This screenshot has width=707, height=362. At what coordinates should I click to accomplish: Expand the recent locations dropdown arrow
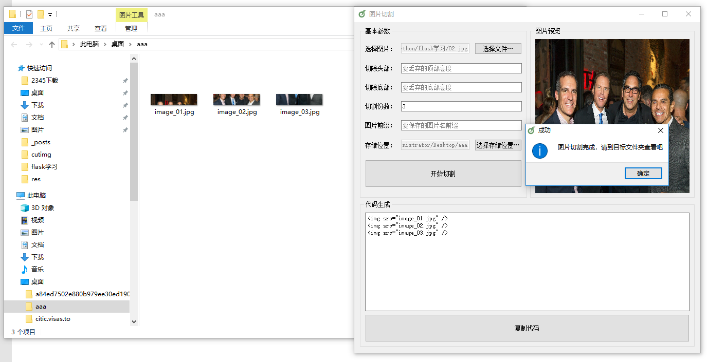(x=41, y=45)
